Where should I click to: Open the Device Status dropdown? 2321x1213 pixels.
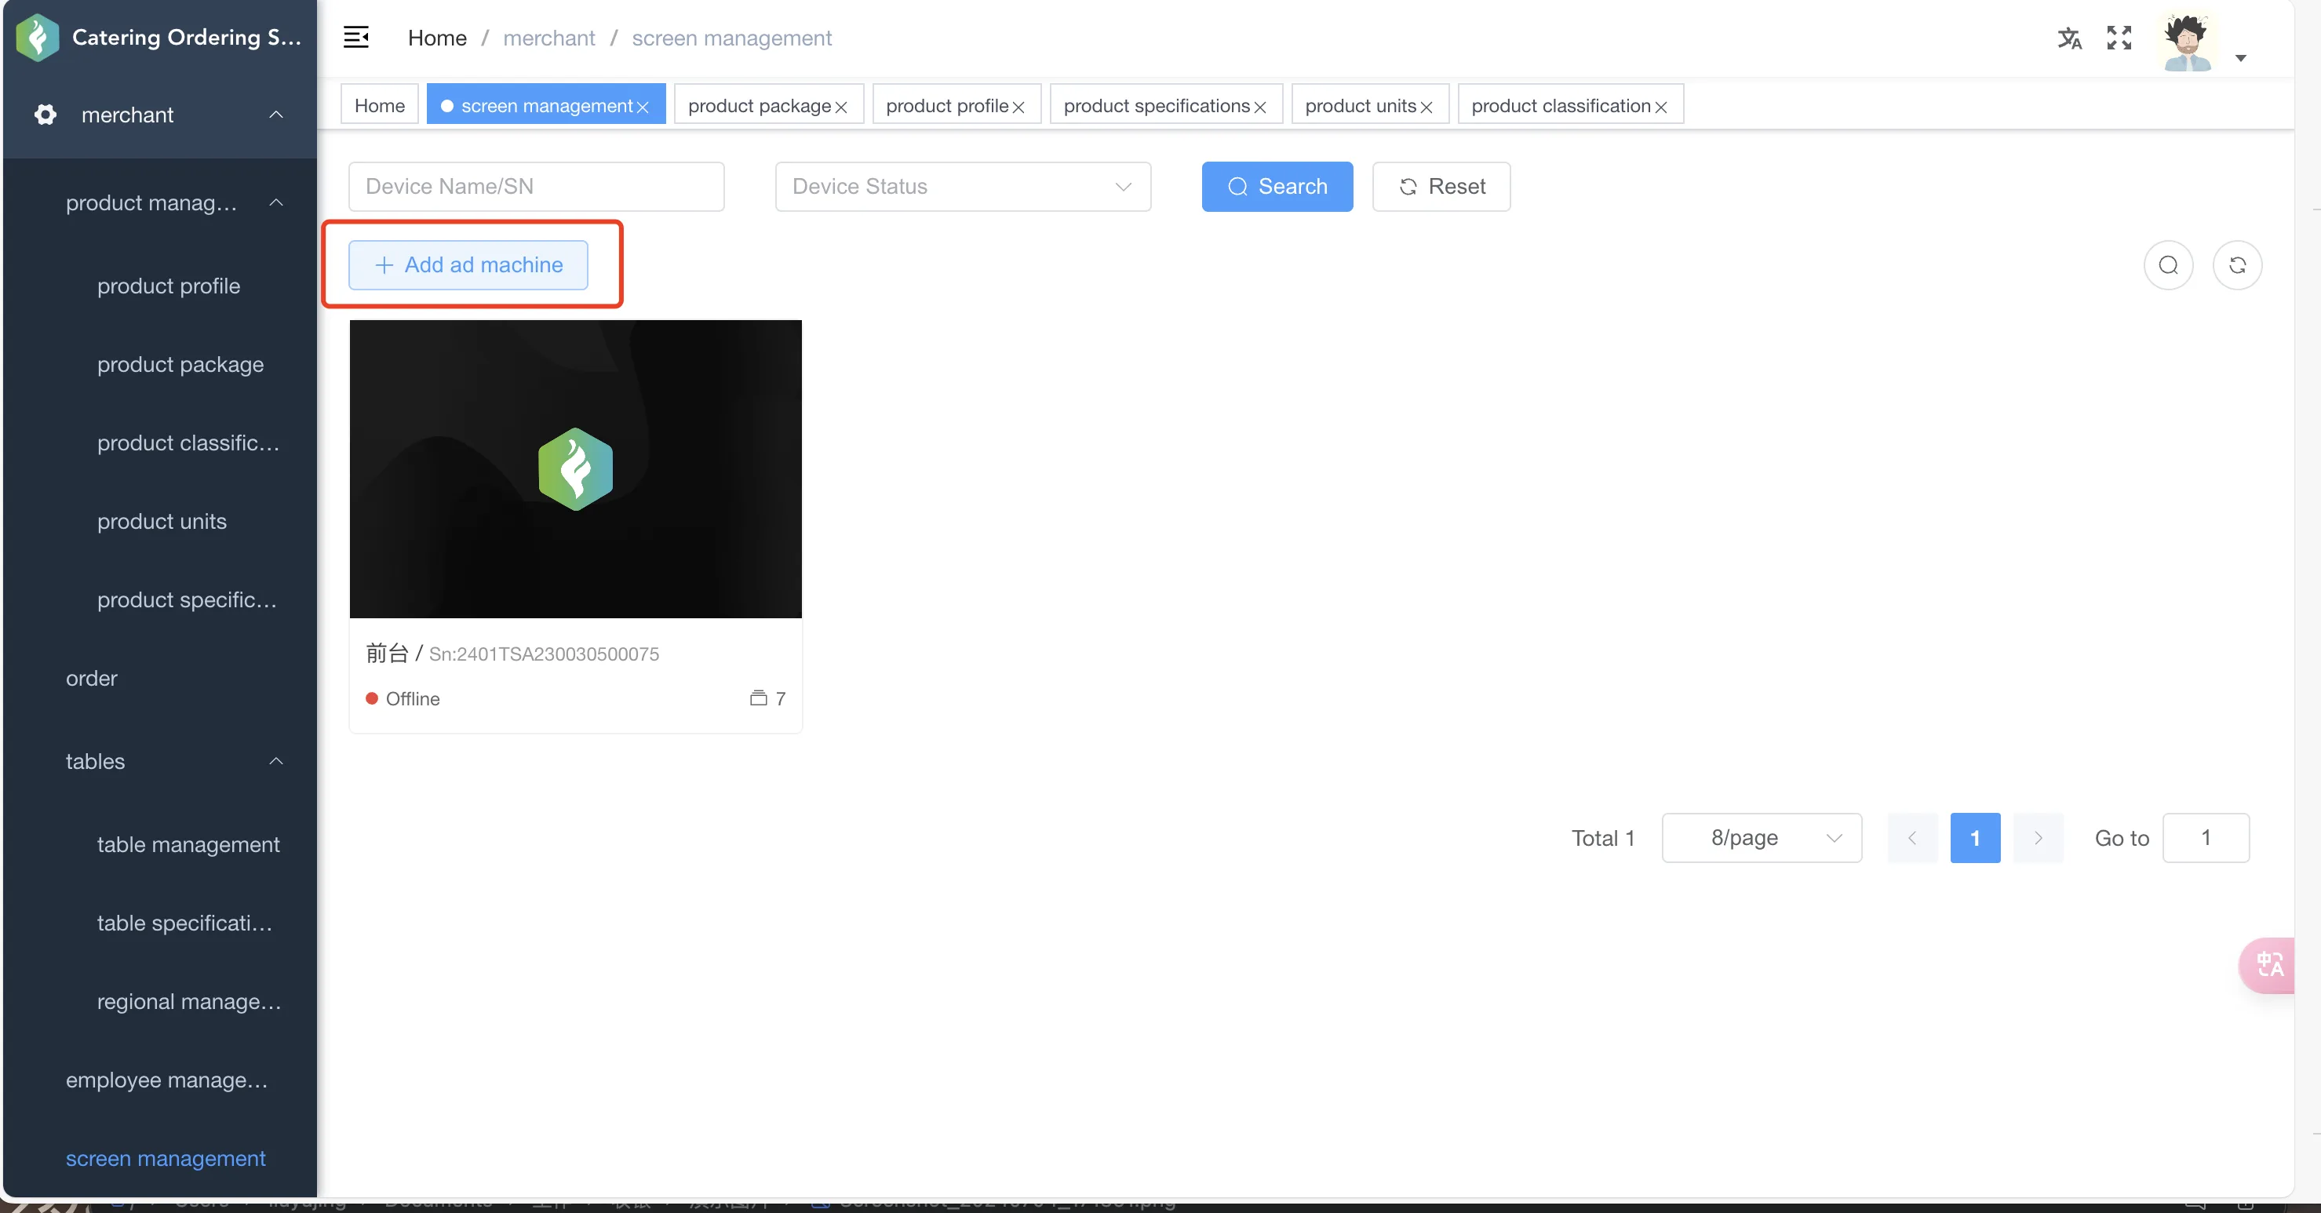click(962, 186)
